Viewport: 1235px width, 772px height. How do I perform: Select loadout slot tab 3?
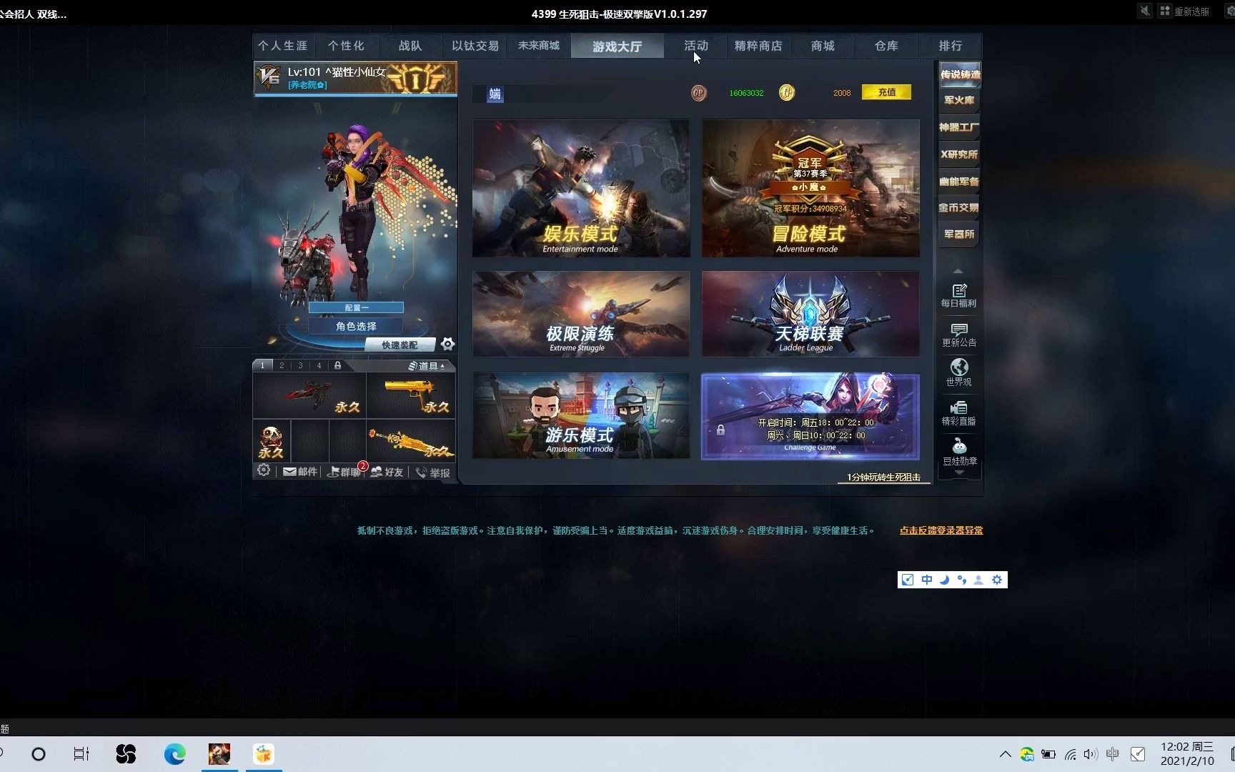click(300, 365)
